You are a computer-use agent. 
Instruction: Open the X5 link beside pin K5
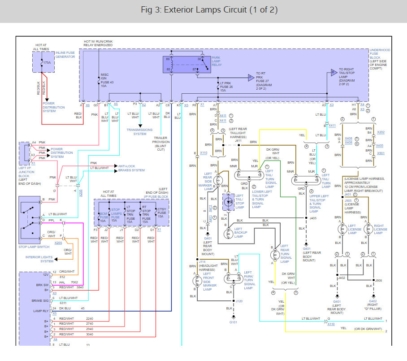pyautogui.click(x=186, y=105)
